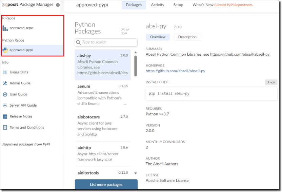Image resolution: width=282 pixels, height=192 pixels.
Task: Switch to the Setup tab
Action: (x=178, y=5)
